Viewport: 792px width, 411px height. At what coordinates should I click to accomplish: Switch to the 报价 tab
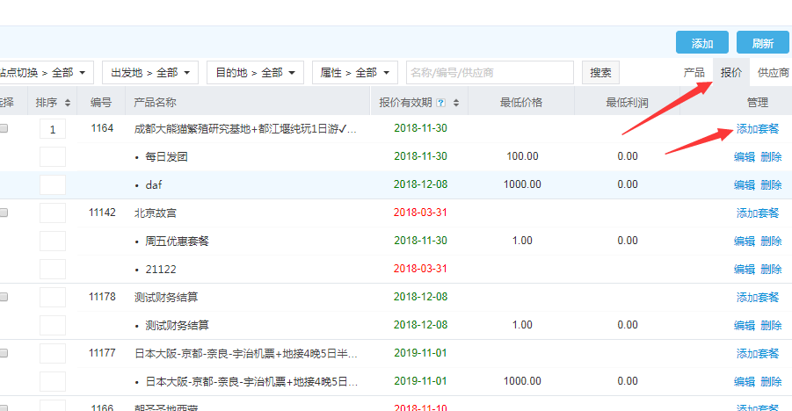click(731, 73)
